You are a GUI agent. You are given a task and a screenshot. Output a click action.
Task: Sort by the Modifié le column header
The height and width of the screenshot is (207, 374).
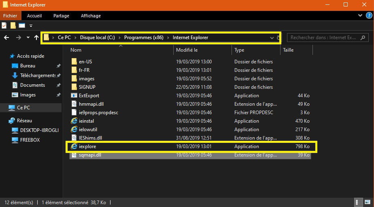(x=187, y=50)
